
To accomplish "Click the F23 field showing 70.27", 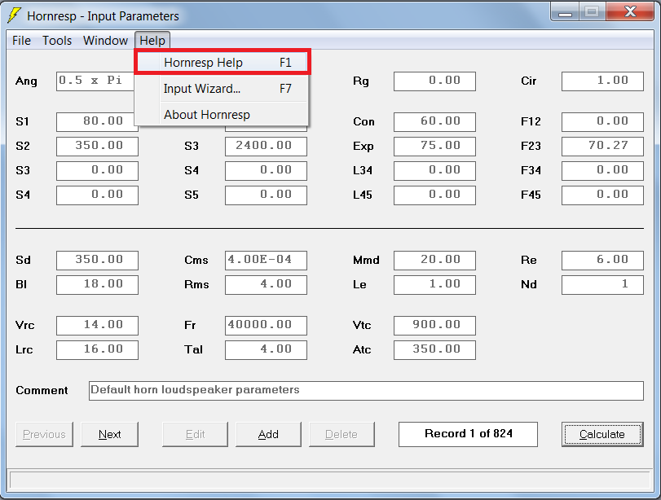I will click(x=602, y=146).
